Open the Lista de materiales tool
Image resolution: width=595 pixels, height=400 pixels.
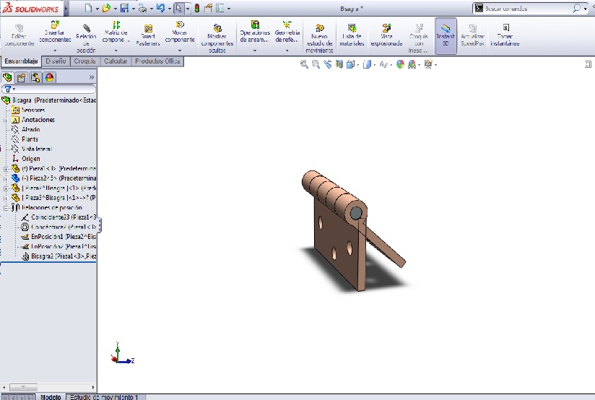(351, 38)
